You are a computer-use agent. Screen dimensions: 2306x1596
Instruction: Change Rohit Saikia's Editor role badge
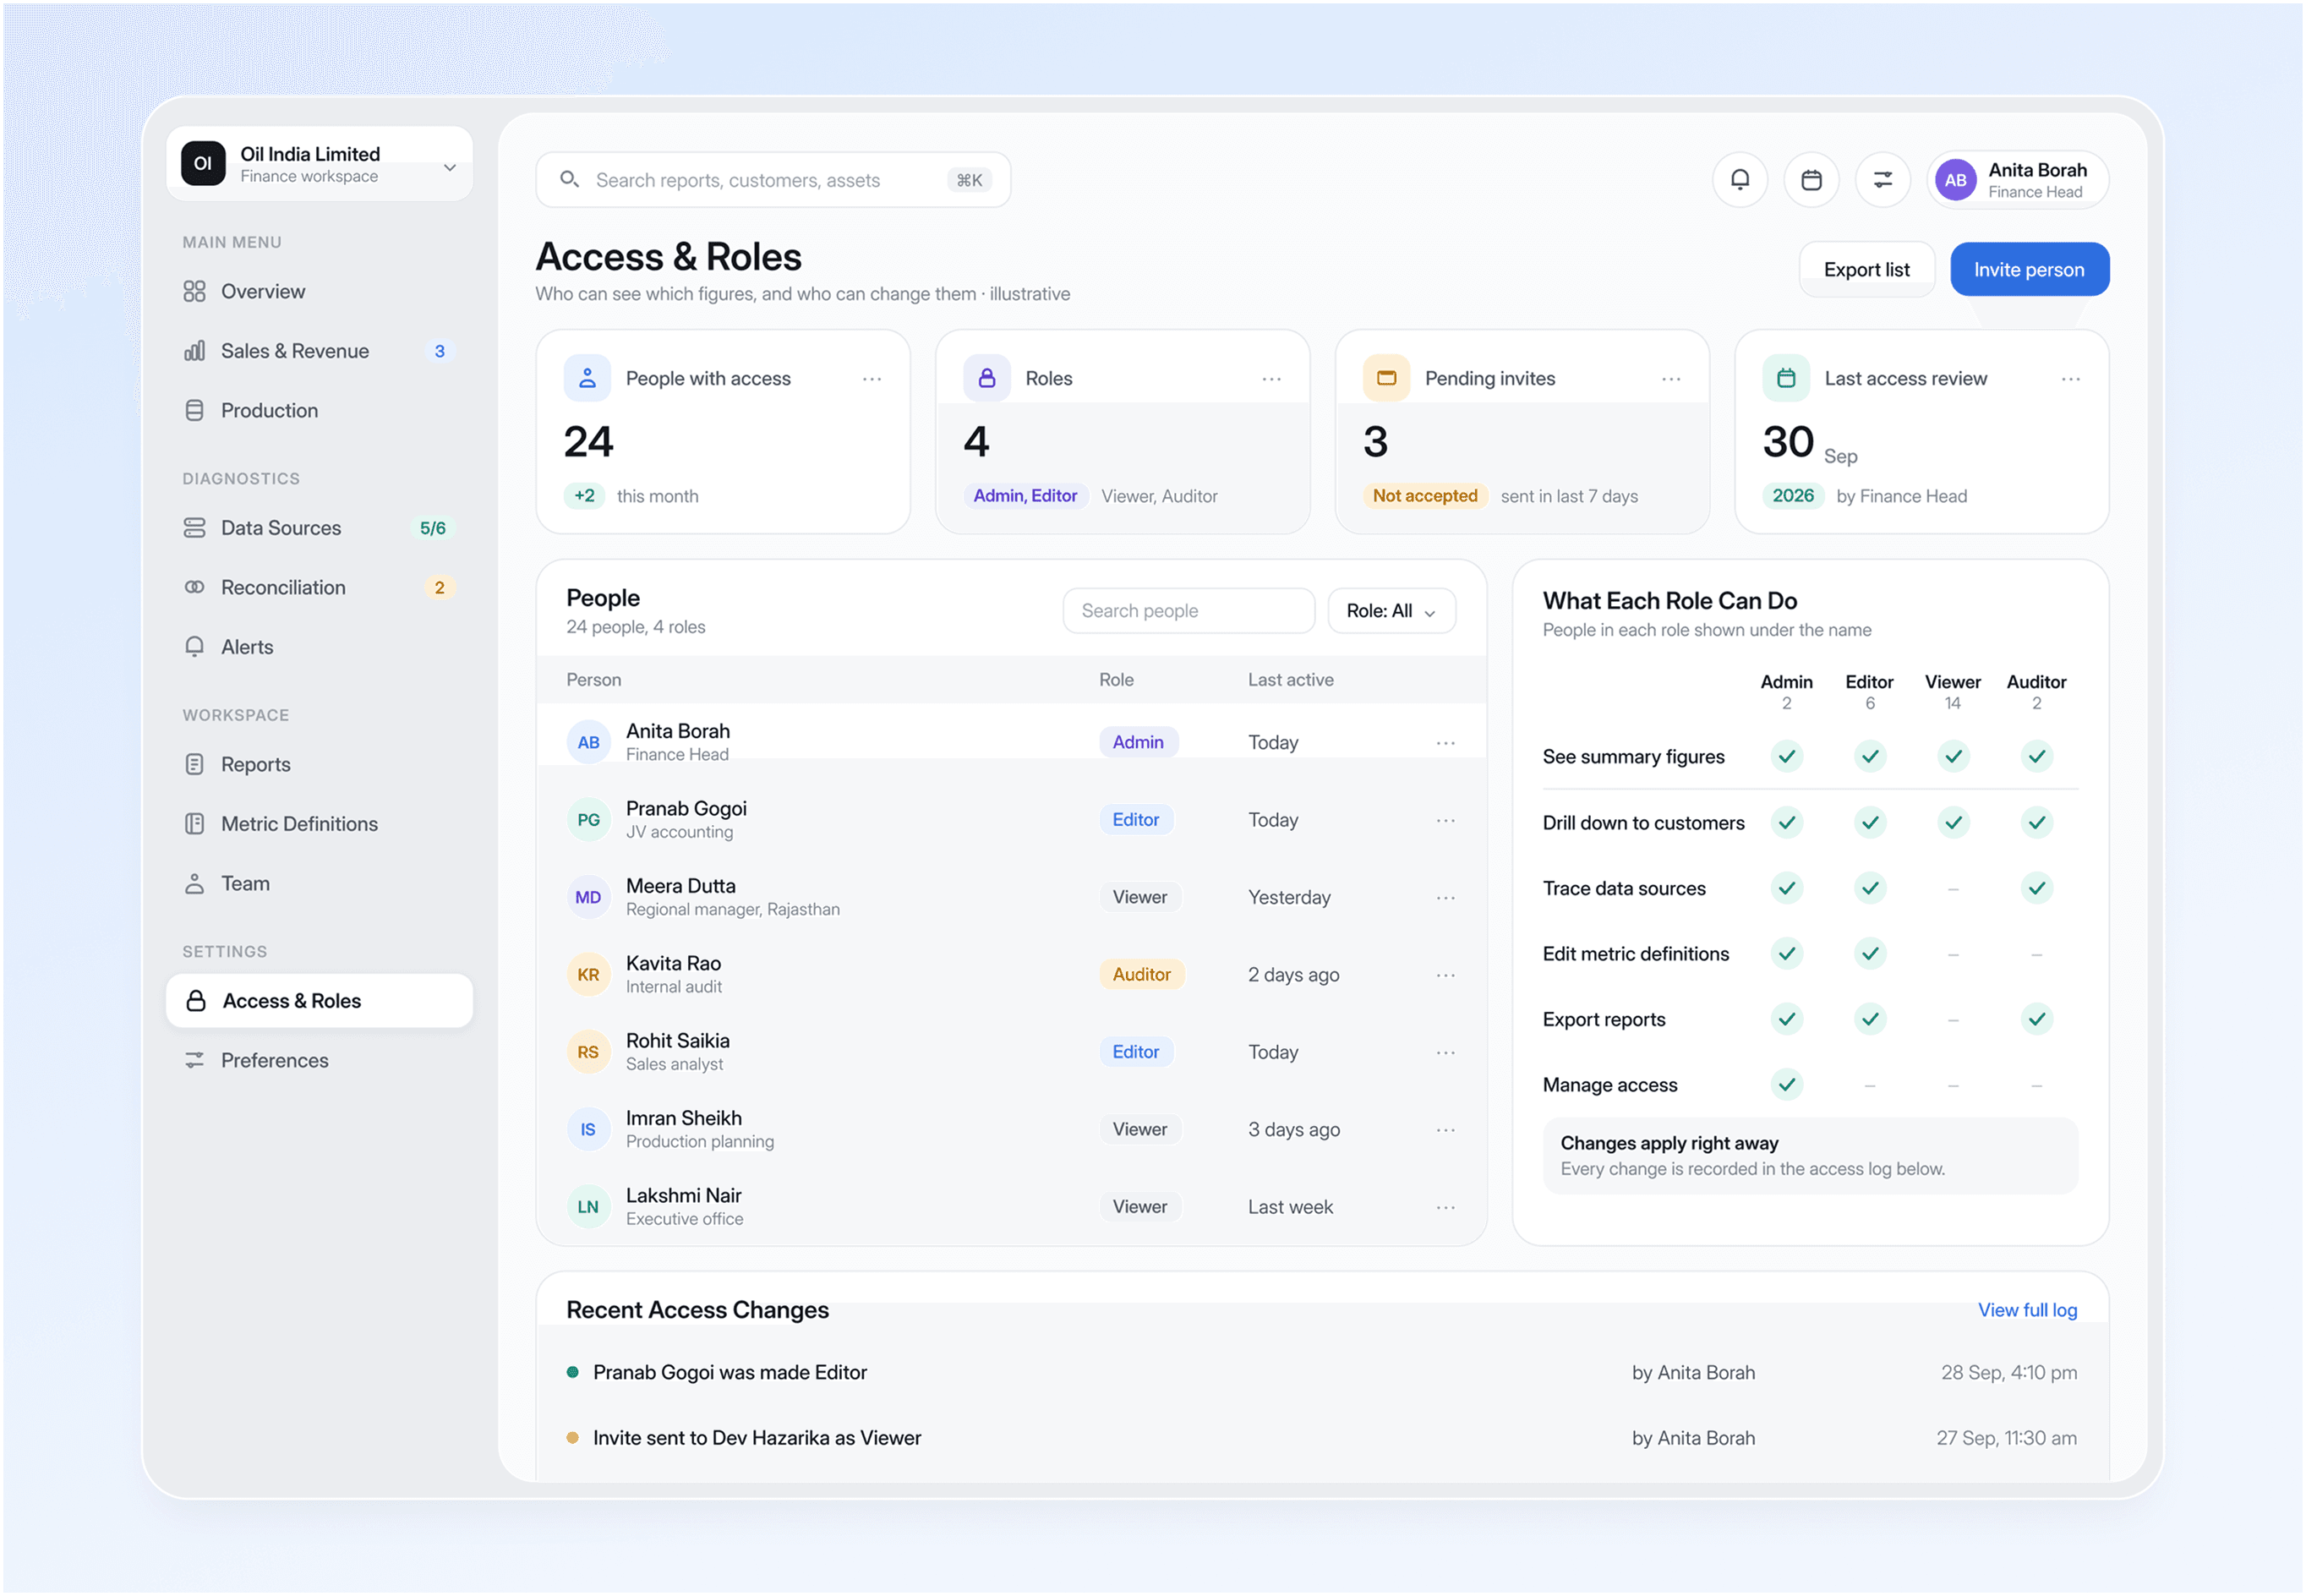click(1135, 1052)
